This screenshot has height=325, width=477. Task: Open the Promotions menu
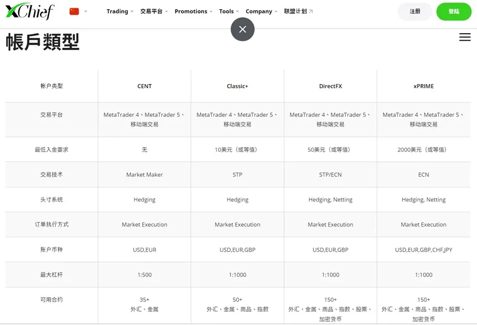(194, 11)
